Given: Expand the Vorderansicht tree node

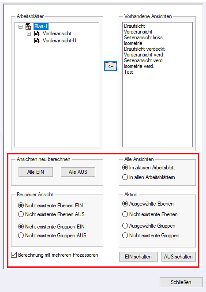Looking at the screenshot, I should click(x=29, y=34).
